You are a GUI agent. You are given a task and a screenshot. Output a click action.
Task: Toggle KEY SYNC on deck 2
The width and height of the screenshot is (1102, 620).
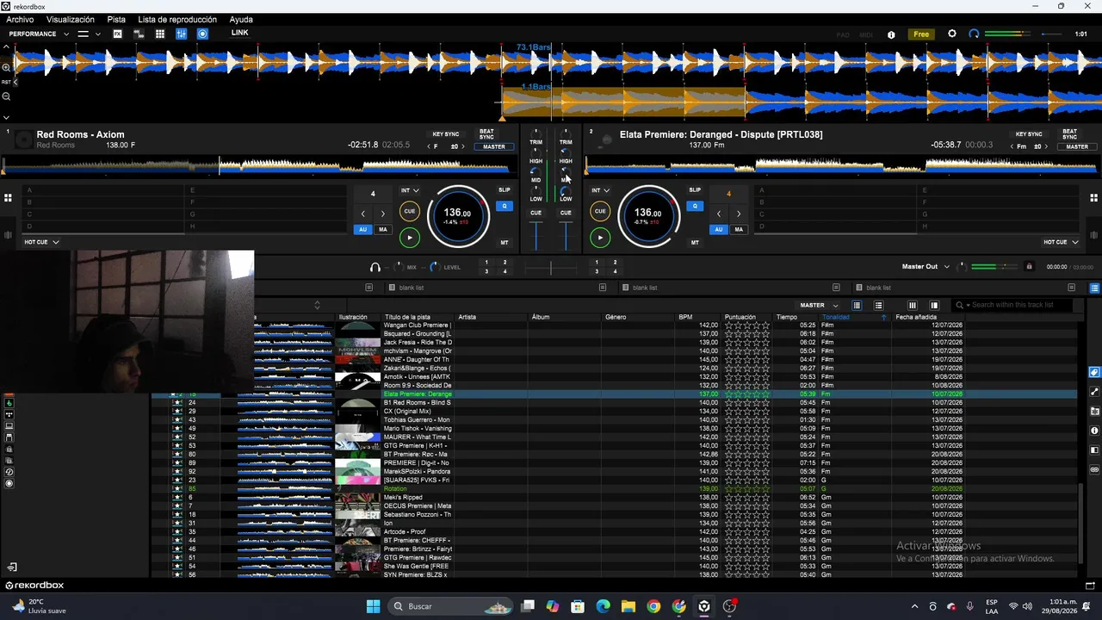point(1029,134)
